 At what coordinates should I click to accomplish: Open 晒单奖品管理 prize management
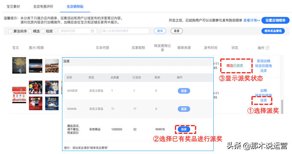[x=273, y=31]
